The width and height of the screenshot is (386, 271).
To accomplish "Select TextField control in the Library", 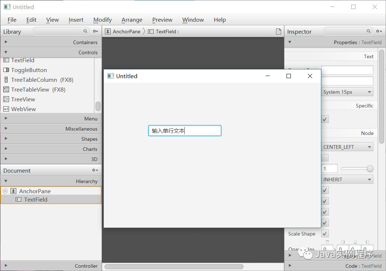I will point(22,60).
